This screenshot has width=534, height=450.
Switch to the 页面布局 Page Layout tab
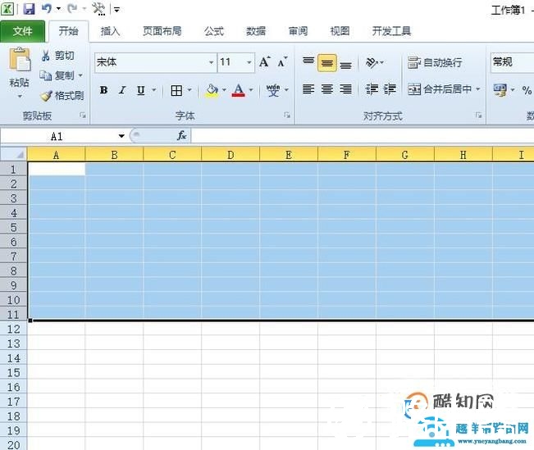point(162,31)
